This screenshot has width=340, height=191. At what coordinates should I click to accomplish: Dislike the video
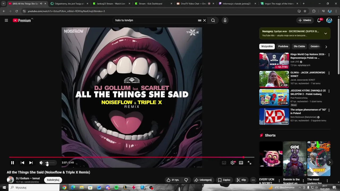click(186, 180)
